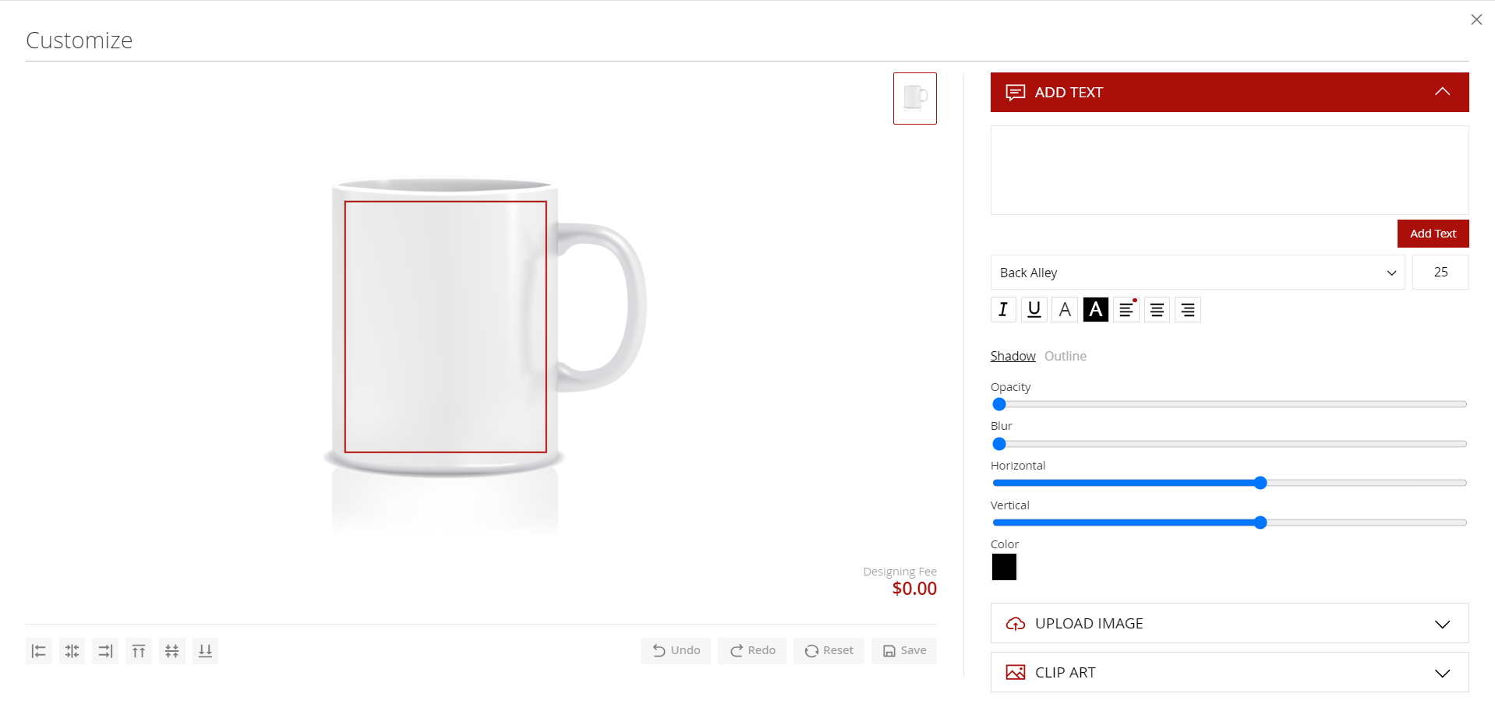The image size is (1495, 718).
Task: Click the Save icon button
Action: (903, 650)
